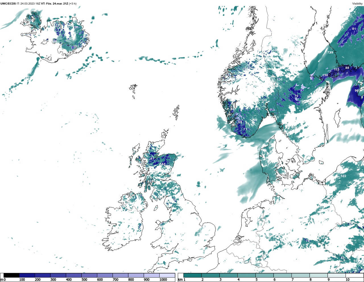This screenshot has height=282, width=364.
Task: Click the '1000' tick label on the metres legend
Action: pyautogui.click(x=163, y=280)
